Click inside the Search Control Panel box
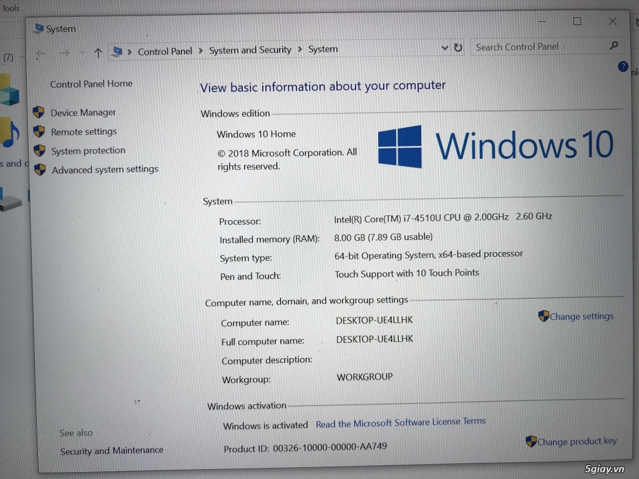The height and width of the screenshot is (479, 639). (x=530, y=46)
